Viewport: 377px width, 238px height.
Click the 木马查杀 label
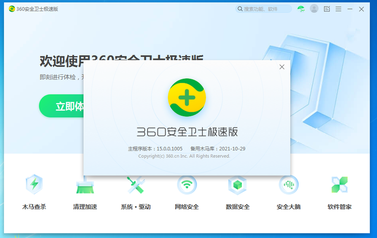coord(34,207)
